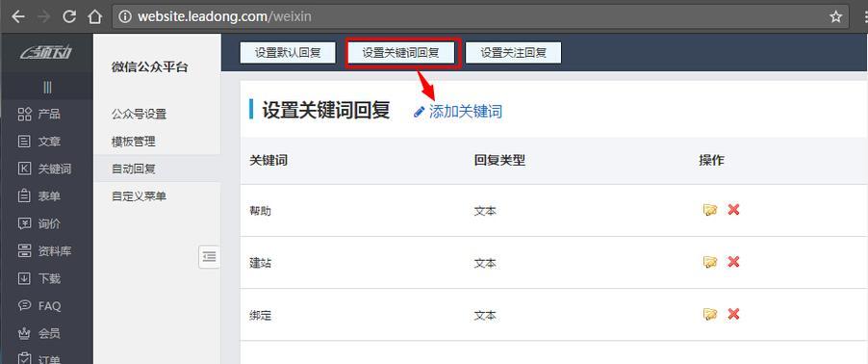
Task: Edit the 绑定 keyword row
Action: click(709, 314)
